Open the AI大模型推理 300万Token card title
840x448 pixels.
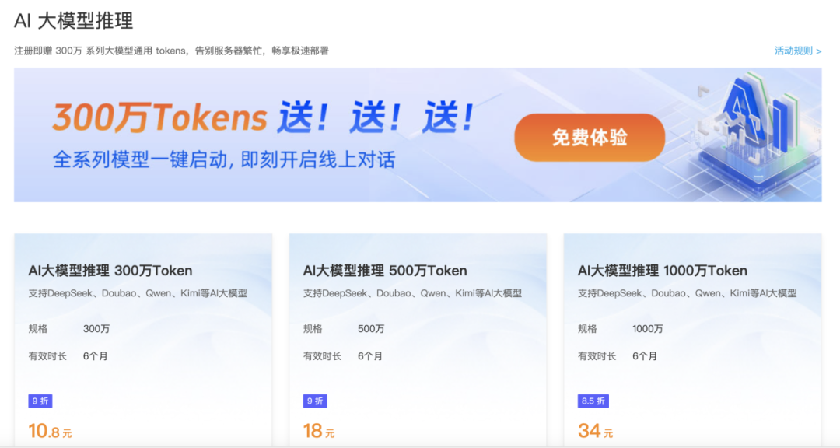tap(110, 271)
